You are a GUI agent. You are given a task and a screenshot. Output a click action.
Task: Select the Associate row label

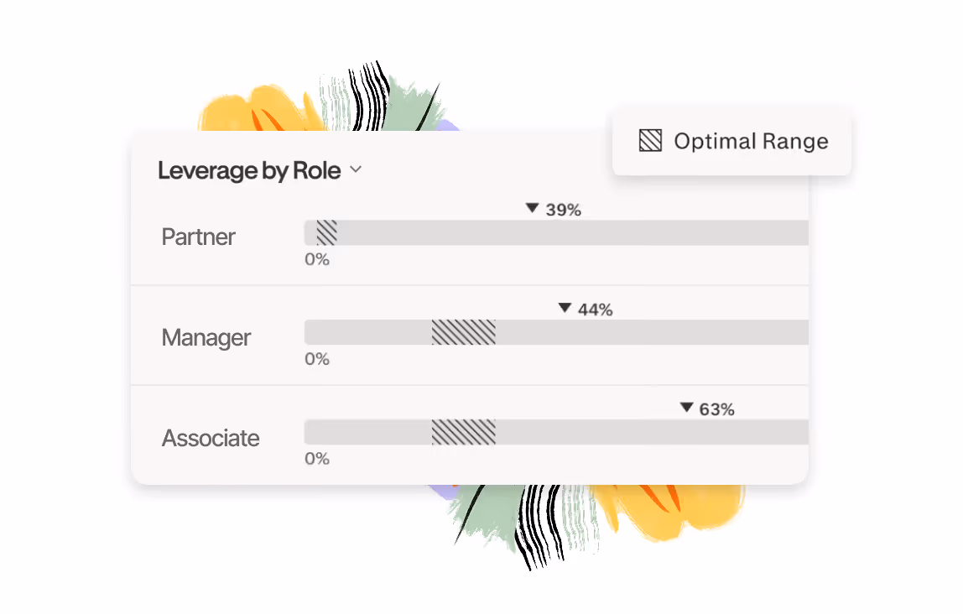click(211, 438)
